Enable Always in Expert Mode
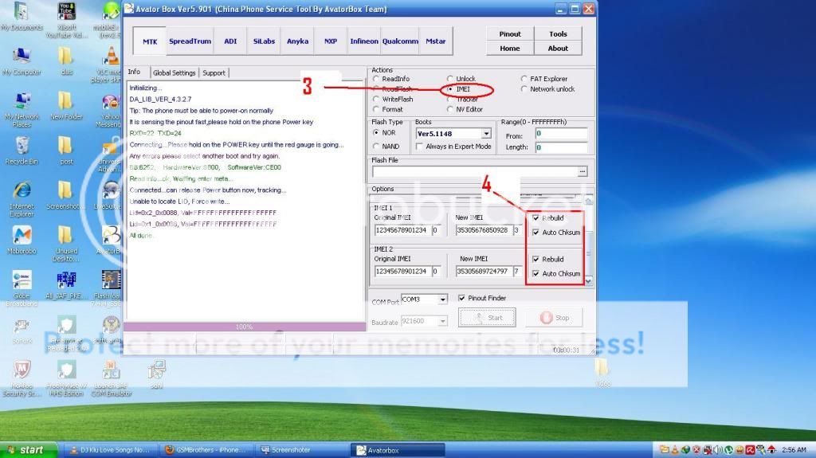816x458 pixels. pyautogui.click(x=420, y=147)
